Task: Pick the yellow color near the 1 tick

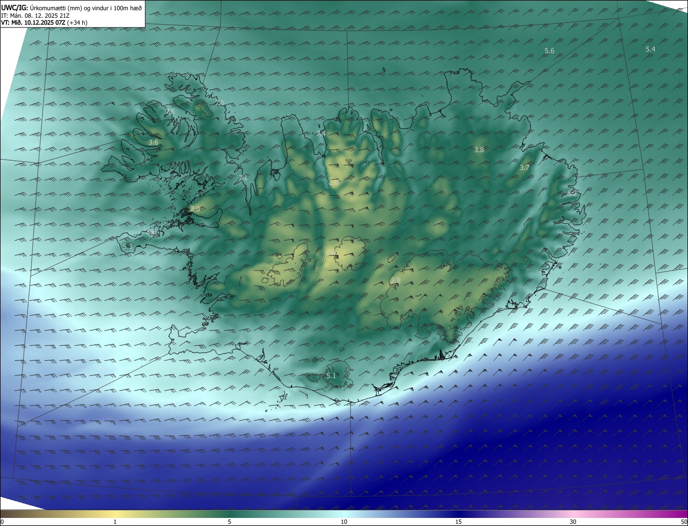Action: pos(115,514)
